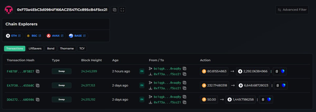The image size is (316, 112).
Task: Click the shield icon in the first row's action
Action: click(283, 71)
